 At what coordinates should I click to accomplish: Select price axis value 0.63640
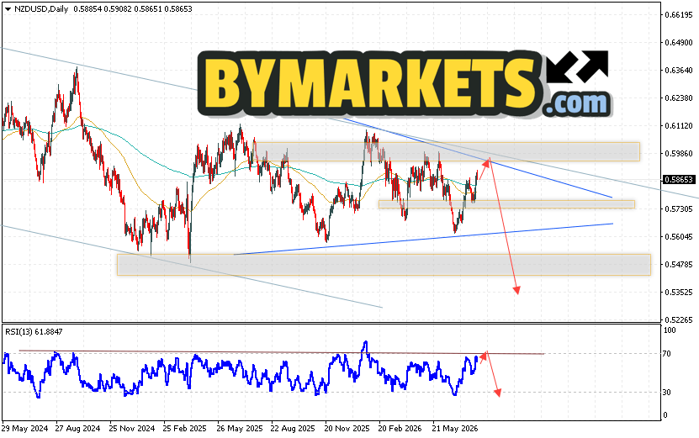coord(679,71)
